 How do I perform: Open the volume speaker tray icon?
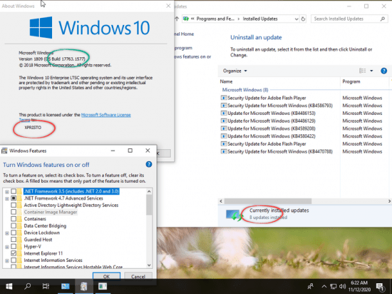342,286
